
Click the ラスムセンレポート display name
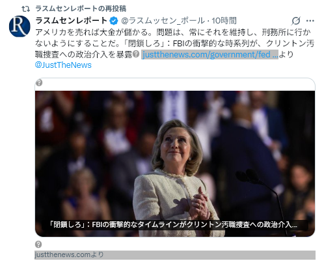click(71, 21)
